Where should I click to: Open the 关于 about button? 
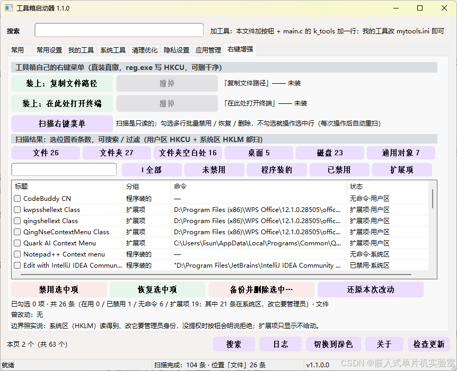384,344
